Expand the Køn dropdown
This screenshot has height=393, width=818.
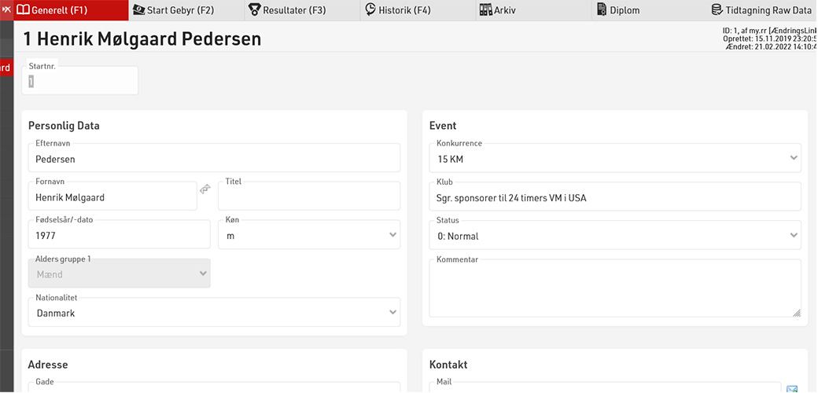pos(308,235)
